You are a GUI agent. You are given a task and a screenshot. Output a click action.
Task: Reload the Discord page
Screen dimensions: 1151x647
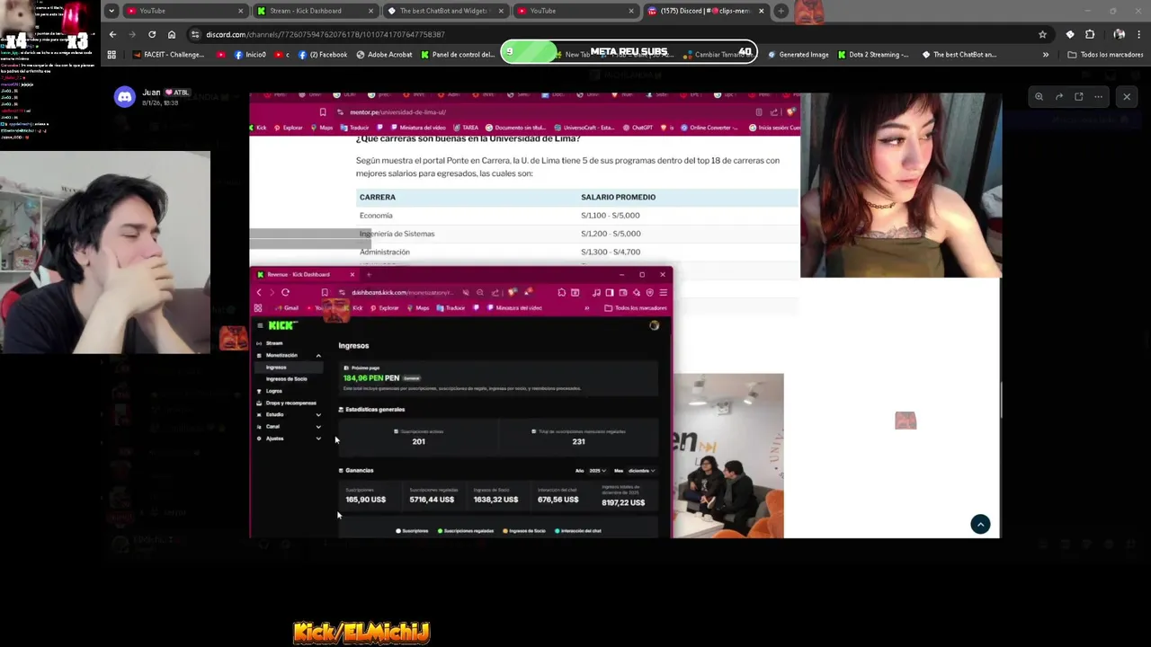coord(152,34)
